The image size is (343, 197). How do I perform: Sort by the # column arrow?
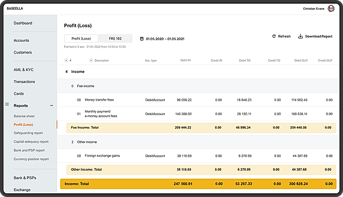tap(66, 60)
